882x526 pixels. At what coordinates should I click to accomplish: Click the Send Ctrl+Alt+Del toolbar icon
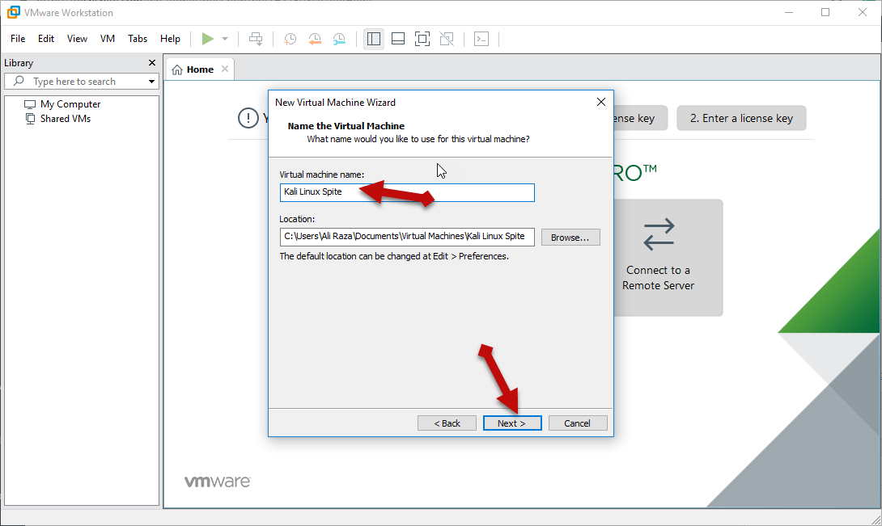click(256, 39)
